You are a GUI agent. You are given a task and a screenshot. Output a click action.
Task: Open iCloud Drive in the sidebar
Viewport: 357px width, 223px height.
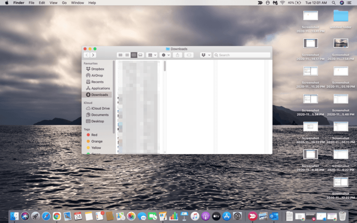tap(100, 108)
